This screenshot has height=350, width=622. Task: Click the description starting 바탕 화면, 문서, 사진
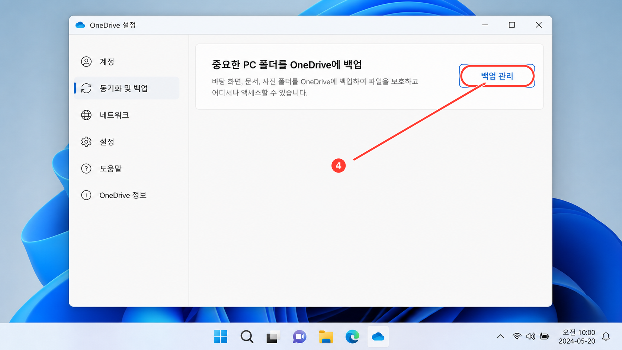coord(315,87)
